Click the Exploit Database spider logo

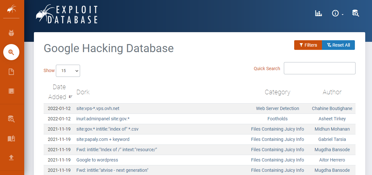click(x=67, y=14)
